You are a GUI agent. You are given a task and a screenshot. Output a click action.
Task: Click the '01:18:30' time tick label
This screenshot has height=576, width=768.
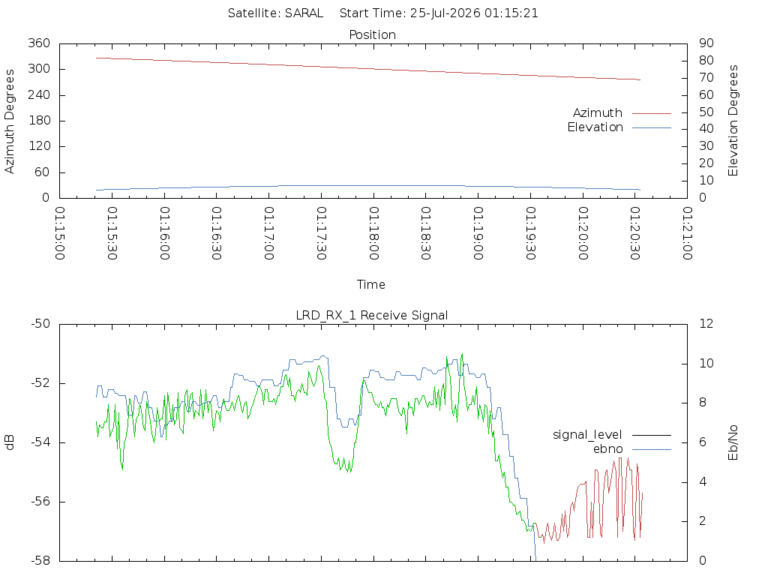(x=426, y=233)
